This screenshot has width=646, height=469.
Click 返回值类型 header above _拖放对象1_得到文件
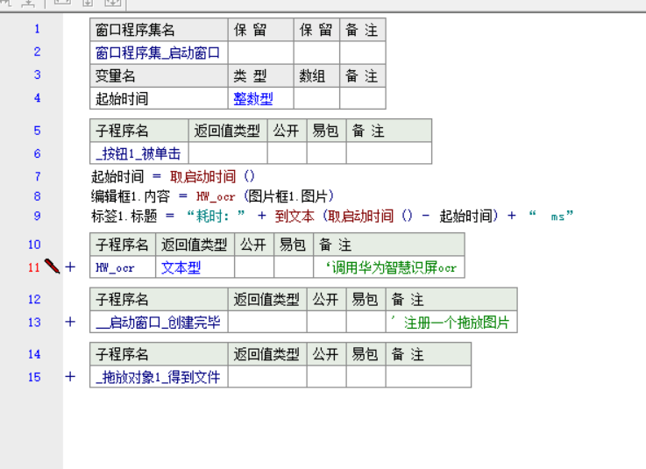tap(267, 354)
